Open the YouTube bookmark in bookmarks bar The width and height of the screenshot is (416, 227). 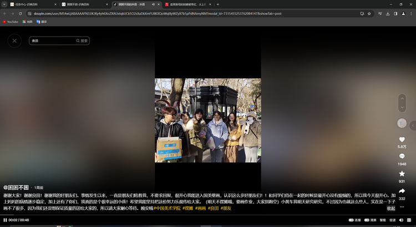(11, 22)
